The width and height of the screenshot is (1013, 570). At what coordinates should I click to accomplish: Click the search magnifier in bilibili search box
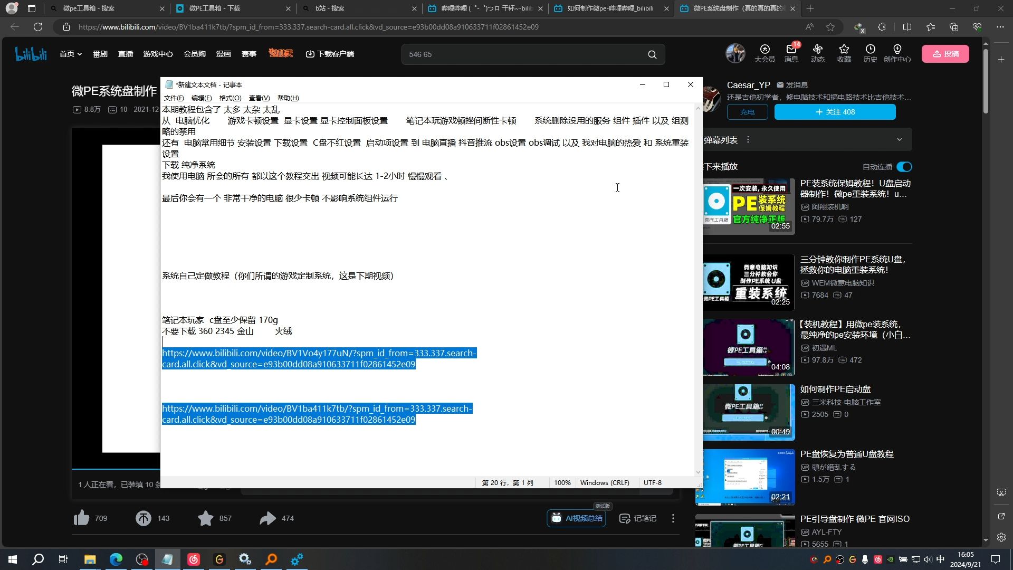pyautogui.click(x=652, y=54)
